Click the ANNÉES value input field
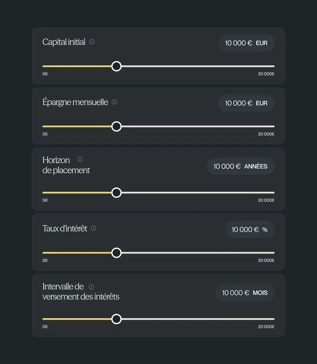The height and width of the screenshot is (364, 317). tap(240, 166)
